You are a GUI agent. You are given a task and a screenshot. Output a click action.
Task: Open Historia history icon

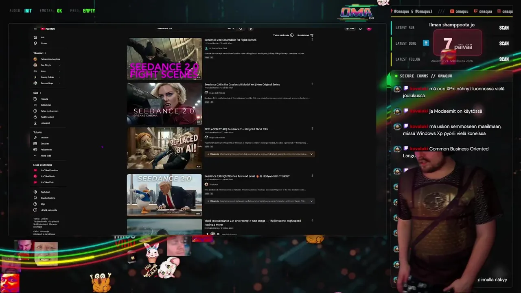[35, 99]
